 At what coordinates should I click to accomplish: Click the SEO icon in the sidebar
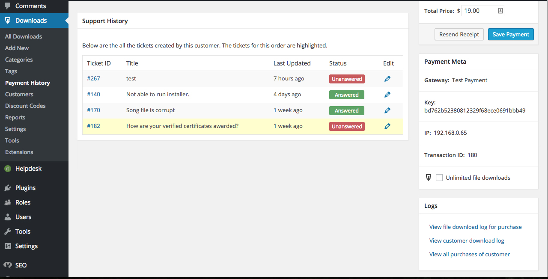coord(8,265)
